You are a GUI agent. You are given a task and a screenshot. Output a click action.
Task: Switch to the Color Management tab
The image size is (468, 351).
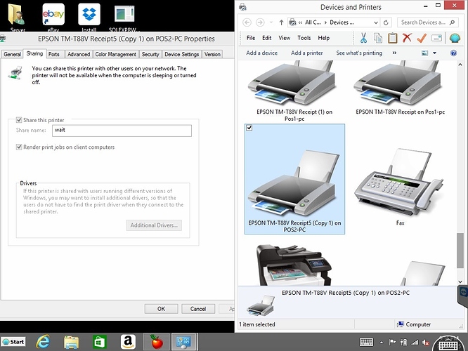tap(115, 54)
